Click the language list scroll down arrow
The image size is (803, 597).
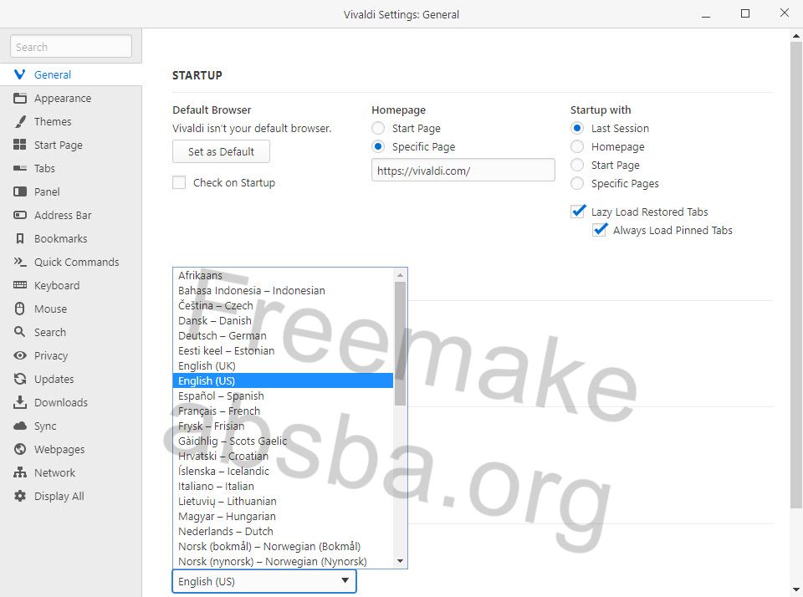click(x=400, y=562)
